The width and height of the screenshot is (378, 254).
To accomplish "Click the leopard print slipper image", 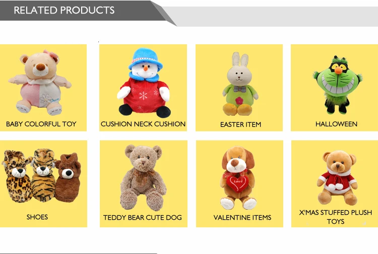I will (x=17, y=177).
